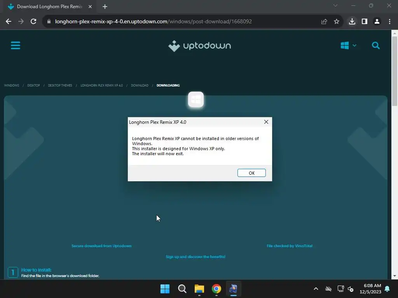398x298 pixels.
Task: Bookmark this page with the star
Action: click(x=336, y=22)
